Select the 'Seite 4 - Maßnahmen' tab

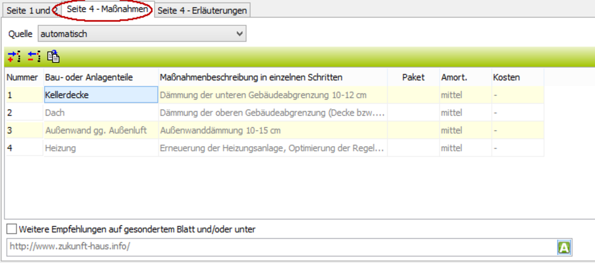click(108, 10)
